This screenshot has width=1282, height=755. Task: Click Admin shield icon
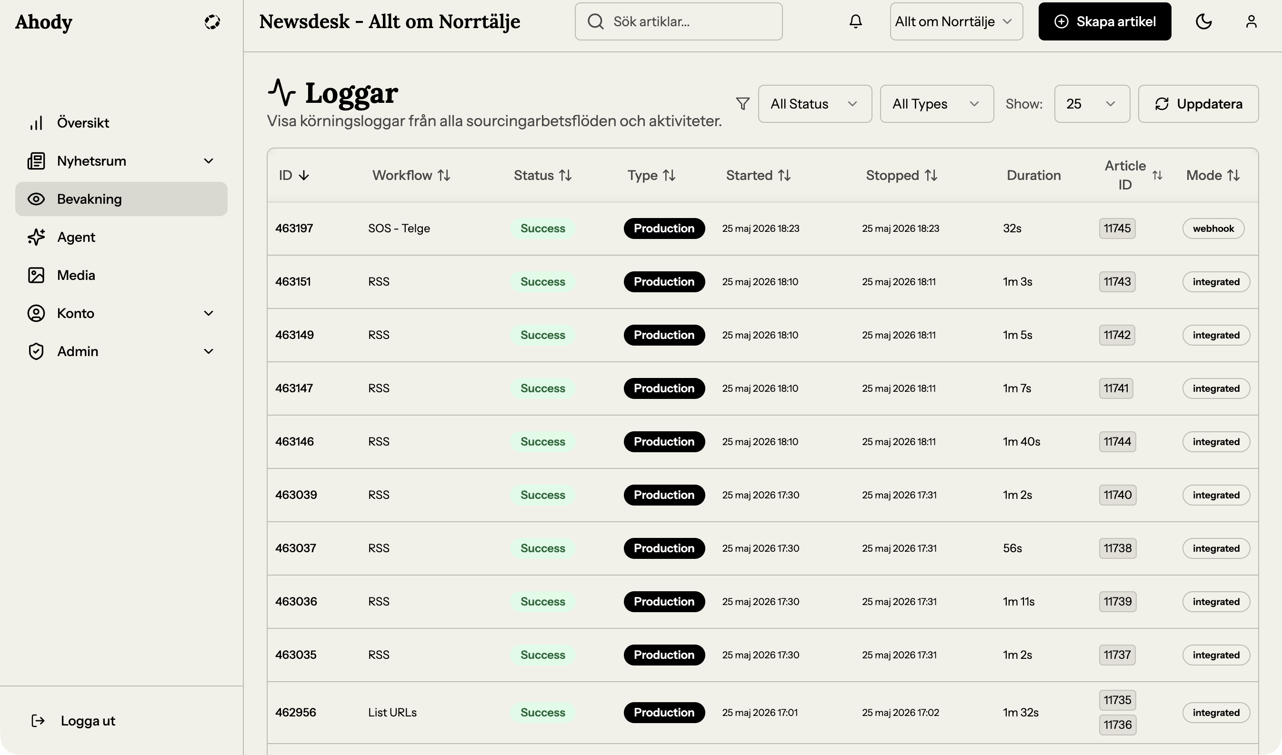[x=36, y=351]
